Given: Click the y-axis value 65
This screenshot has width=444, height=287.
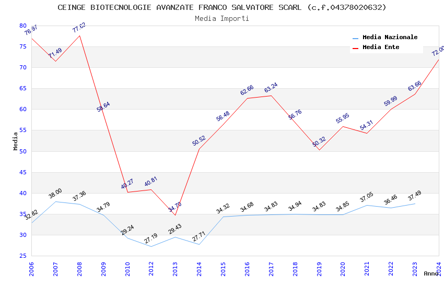Looking at the screenshot, I should (x=23, y=89).
